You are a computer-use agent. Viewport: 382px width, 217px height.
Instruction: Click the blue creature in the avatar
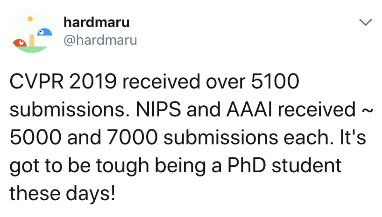44,33
